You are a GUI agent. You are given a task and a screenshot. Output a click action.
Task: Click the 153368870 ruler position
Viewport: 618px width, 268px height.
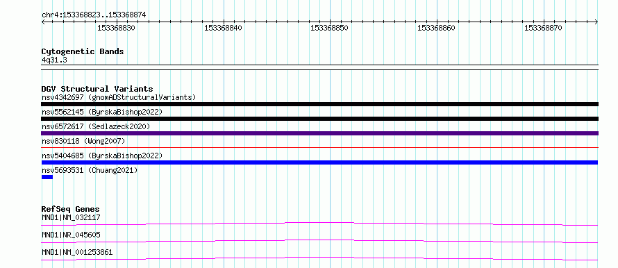coord(543,28)
